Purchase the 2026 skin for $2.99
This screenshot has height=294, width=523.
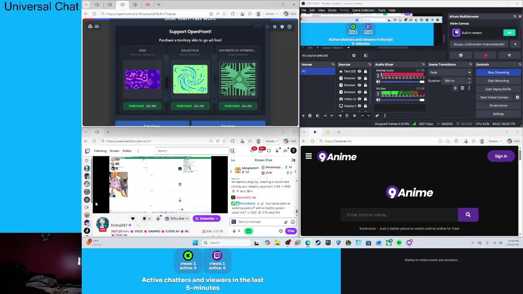142,106
